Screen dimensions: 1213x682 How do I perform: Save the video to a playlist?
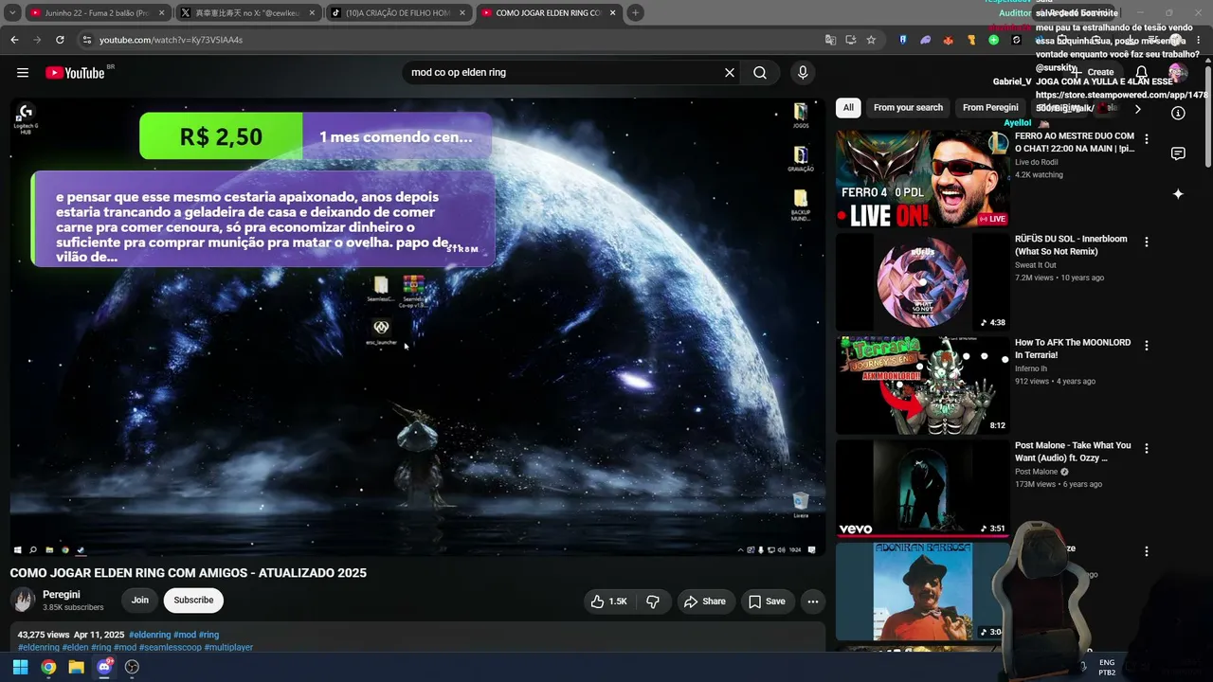tap(767, 601)
